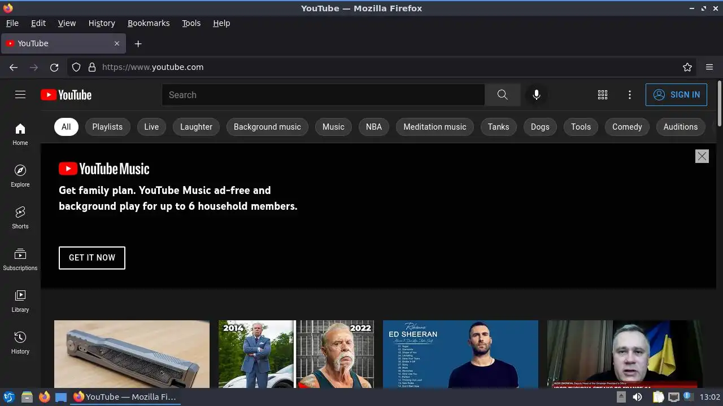Click the site security padlock icon
The width and height of the screenshot is (723, 406).
tap(92, 67)
